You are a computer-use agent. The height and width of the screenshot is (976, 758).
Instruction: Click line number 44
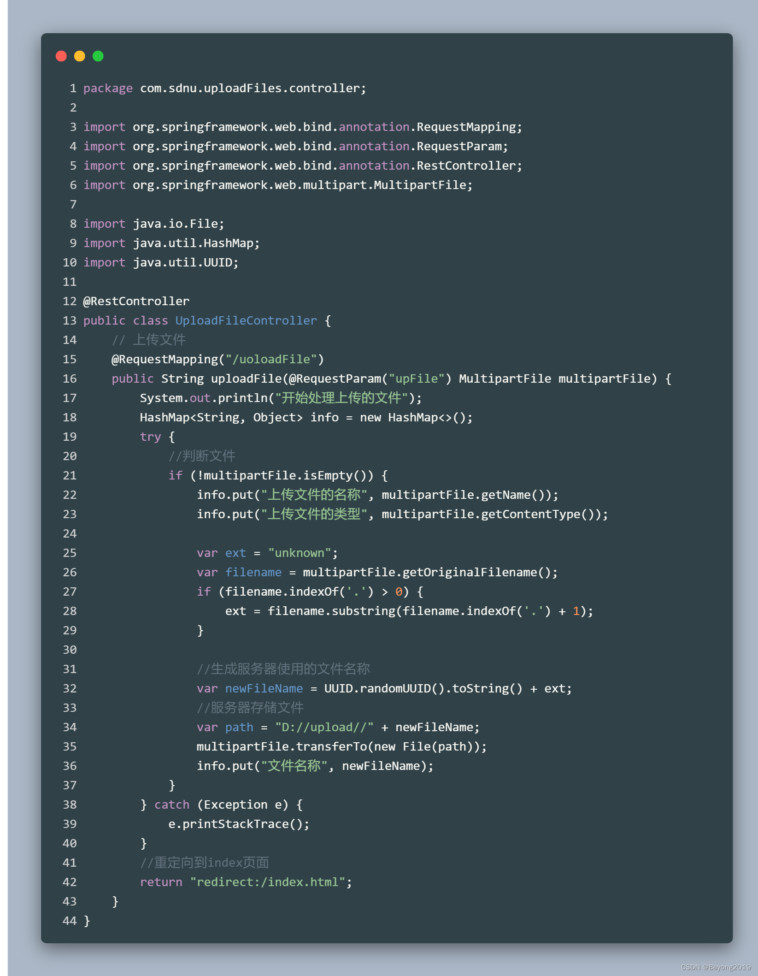point(70,921)
